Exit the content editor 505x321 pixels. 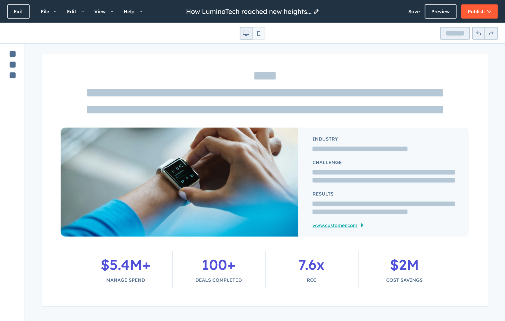click(x=18, y=11)
